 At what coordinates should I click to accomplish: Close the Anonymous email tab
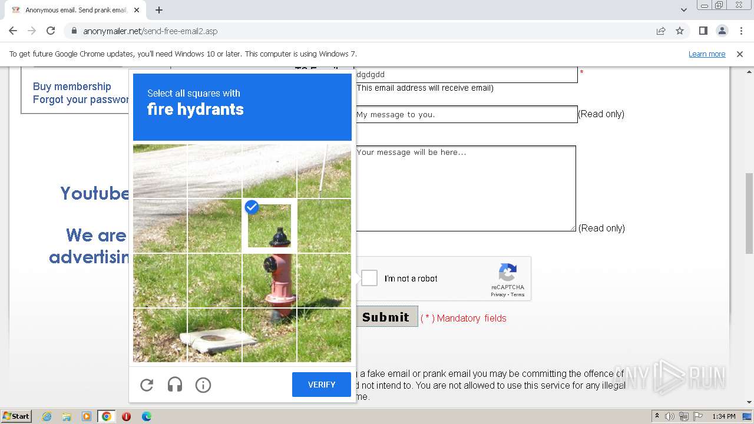137,10
